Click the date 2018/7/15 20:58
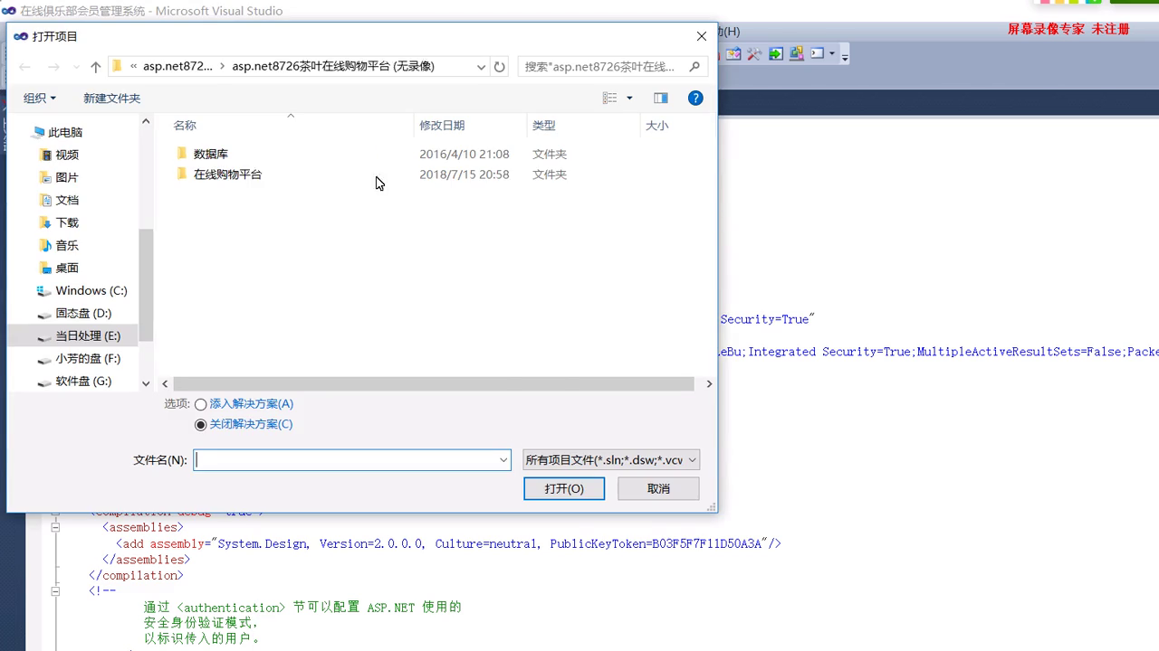The image size is (1159, 651). (465, 175)
